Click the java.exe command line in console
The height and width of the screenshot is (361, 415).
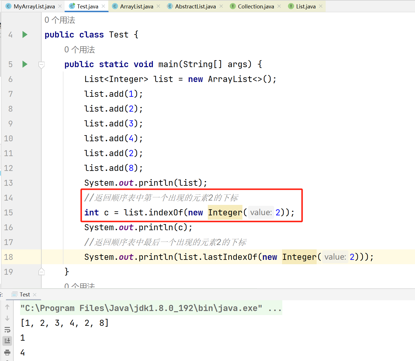point(151,308)
